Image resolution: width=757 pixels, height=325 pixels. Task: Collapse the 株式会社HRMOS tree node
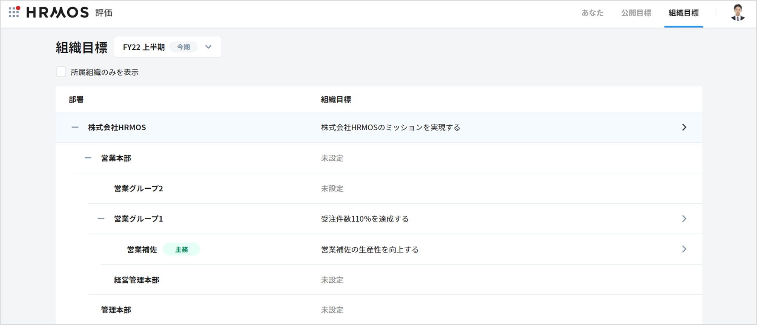75,128
